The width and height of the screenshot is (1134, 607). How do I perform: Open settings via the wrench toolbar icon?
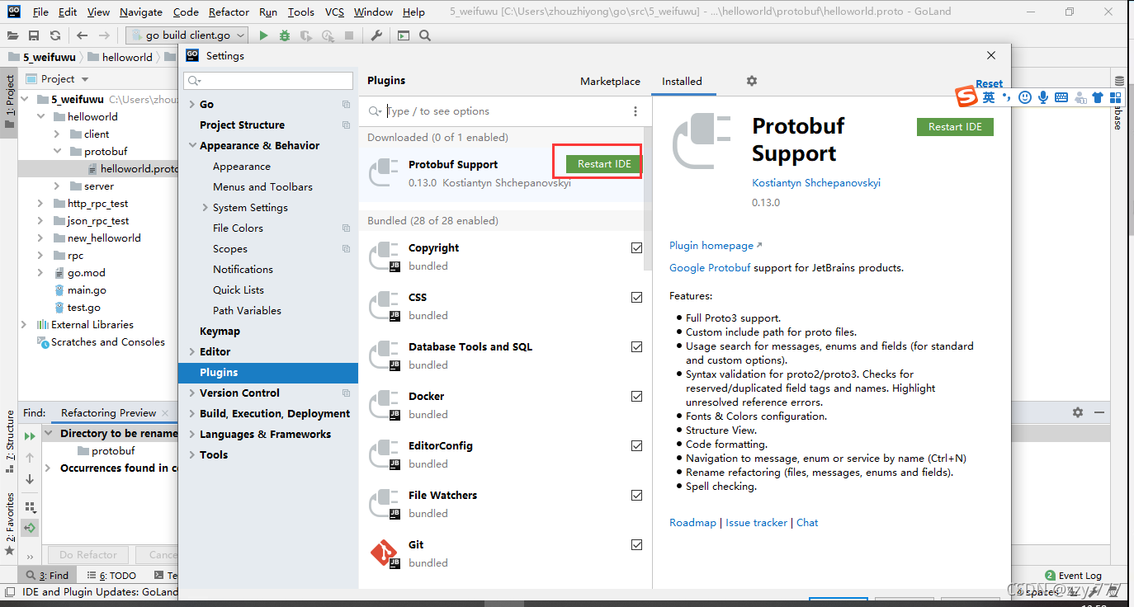pyautogui.click(x=376, y=35)
